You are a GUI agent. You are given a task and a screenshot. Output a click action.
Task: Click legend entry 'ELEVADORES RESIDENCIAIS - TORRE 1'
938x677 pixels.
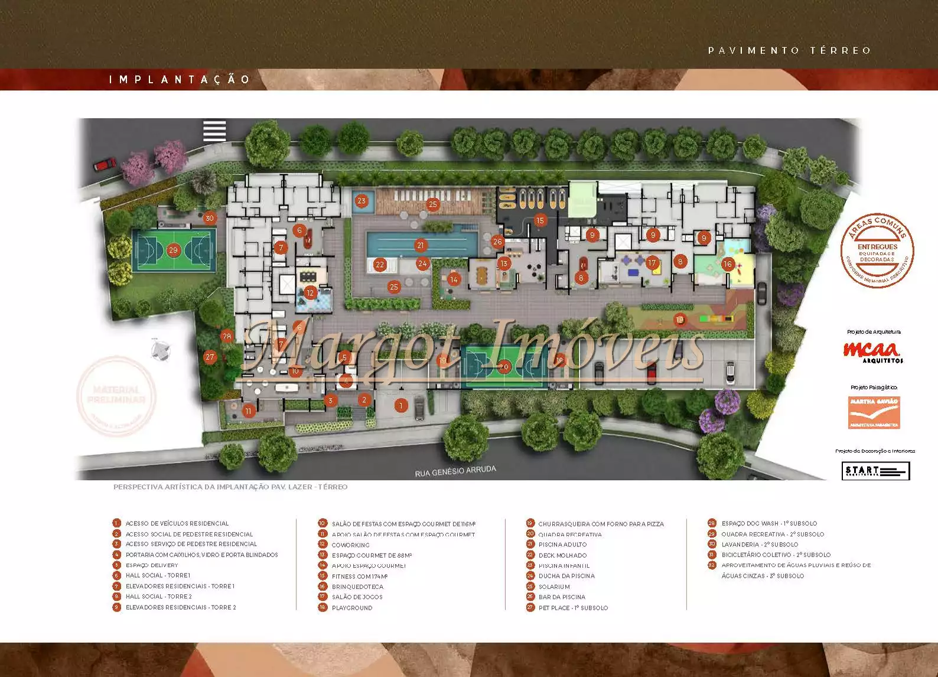pyautogui.click(x=180, y=586)
